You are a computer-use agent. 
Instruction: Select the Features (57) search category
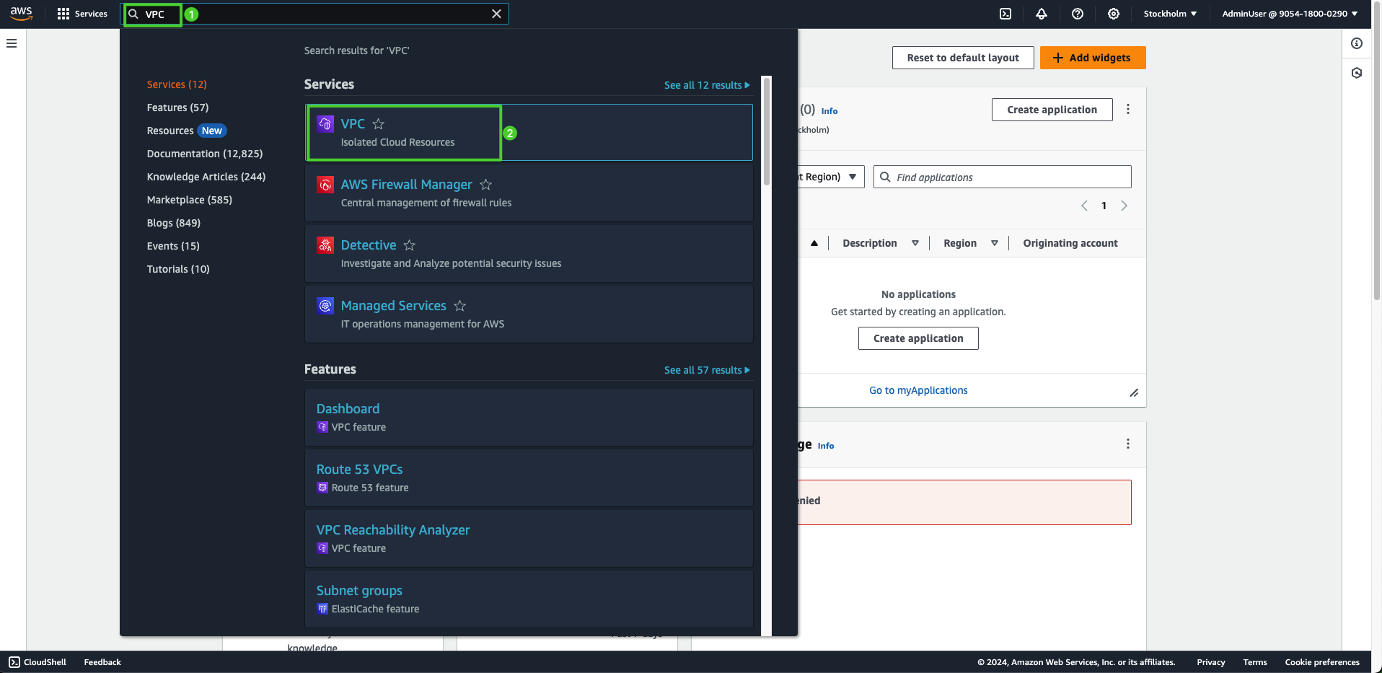point(177,107)
